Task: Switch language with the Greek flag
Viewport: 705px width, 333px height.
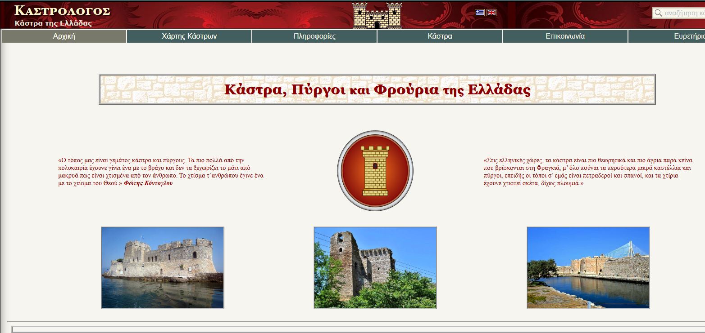Action: click(479, 13)
